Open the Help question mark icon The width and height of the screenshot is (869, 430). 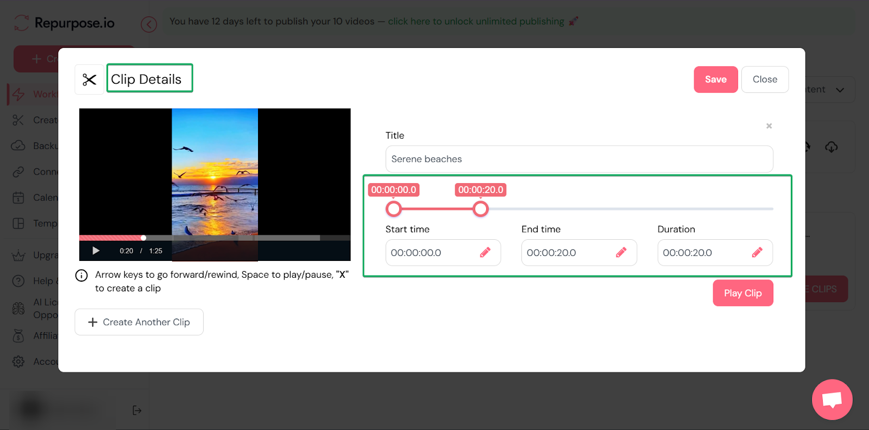tap(18, 281)
